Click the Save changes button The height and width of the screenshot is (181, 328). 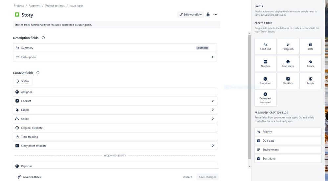[207, 177]
